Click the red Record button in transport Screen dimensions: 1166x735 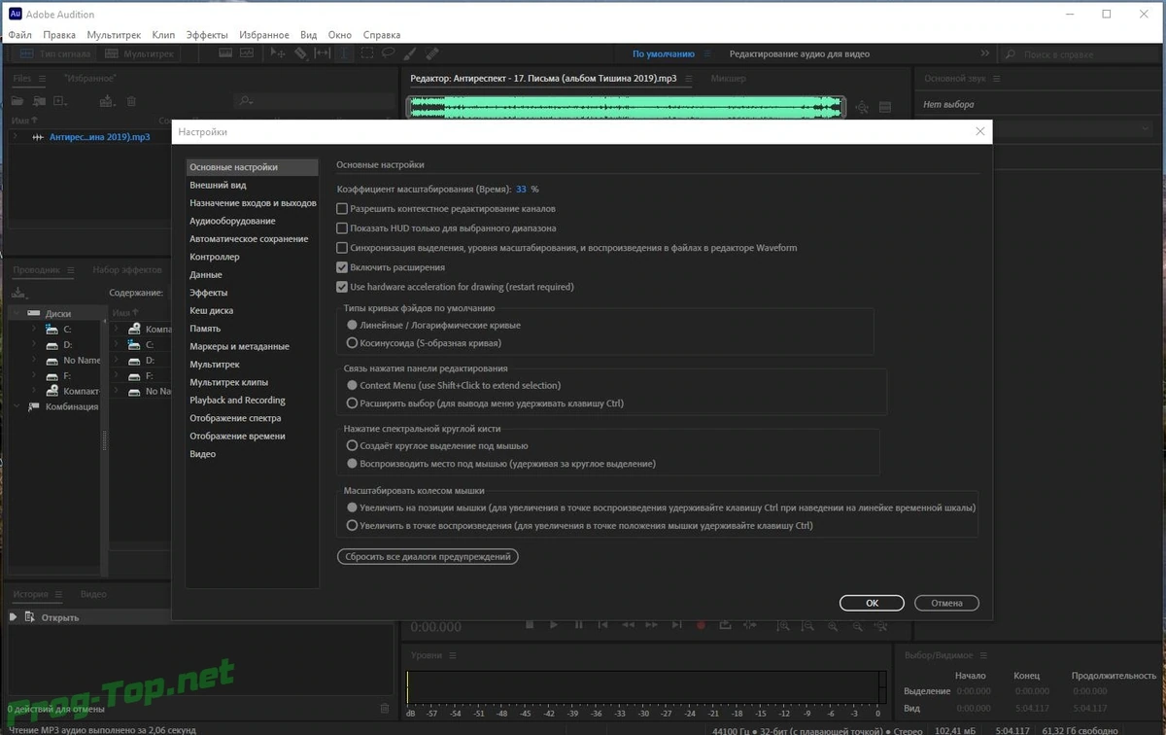pos(701,625)
